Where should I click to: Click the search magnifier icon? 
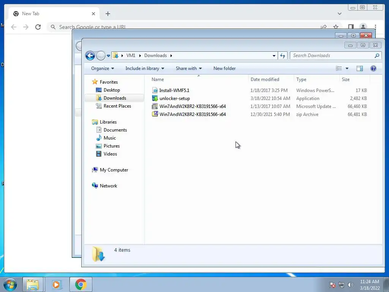tap(376, 56)
